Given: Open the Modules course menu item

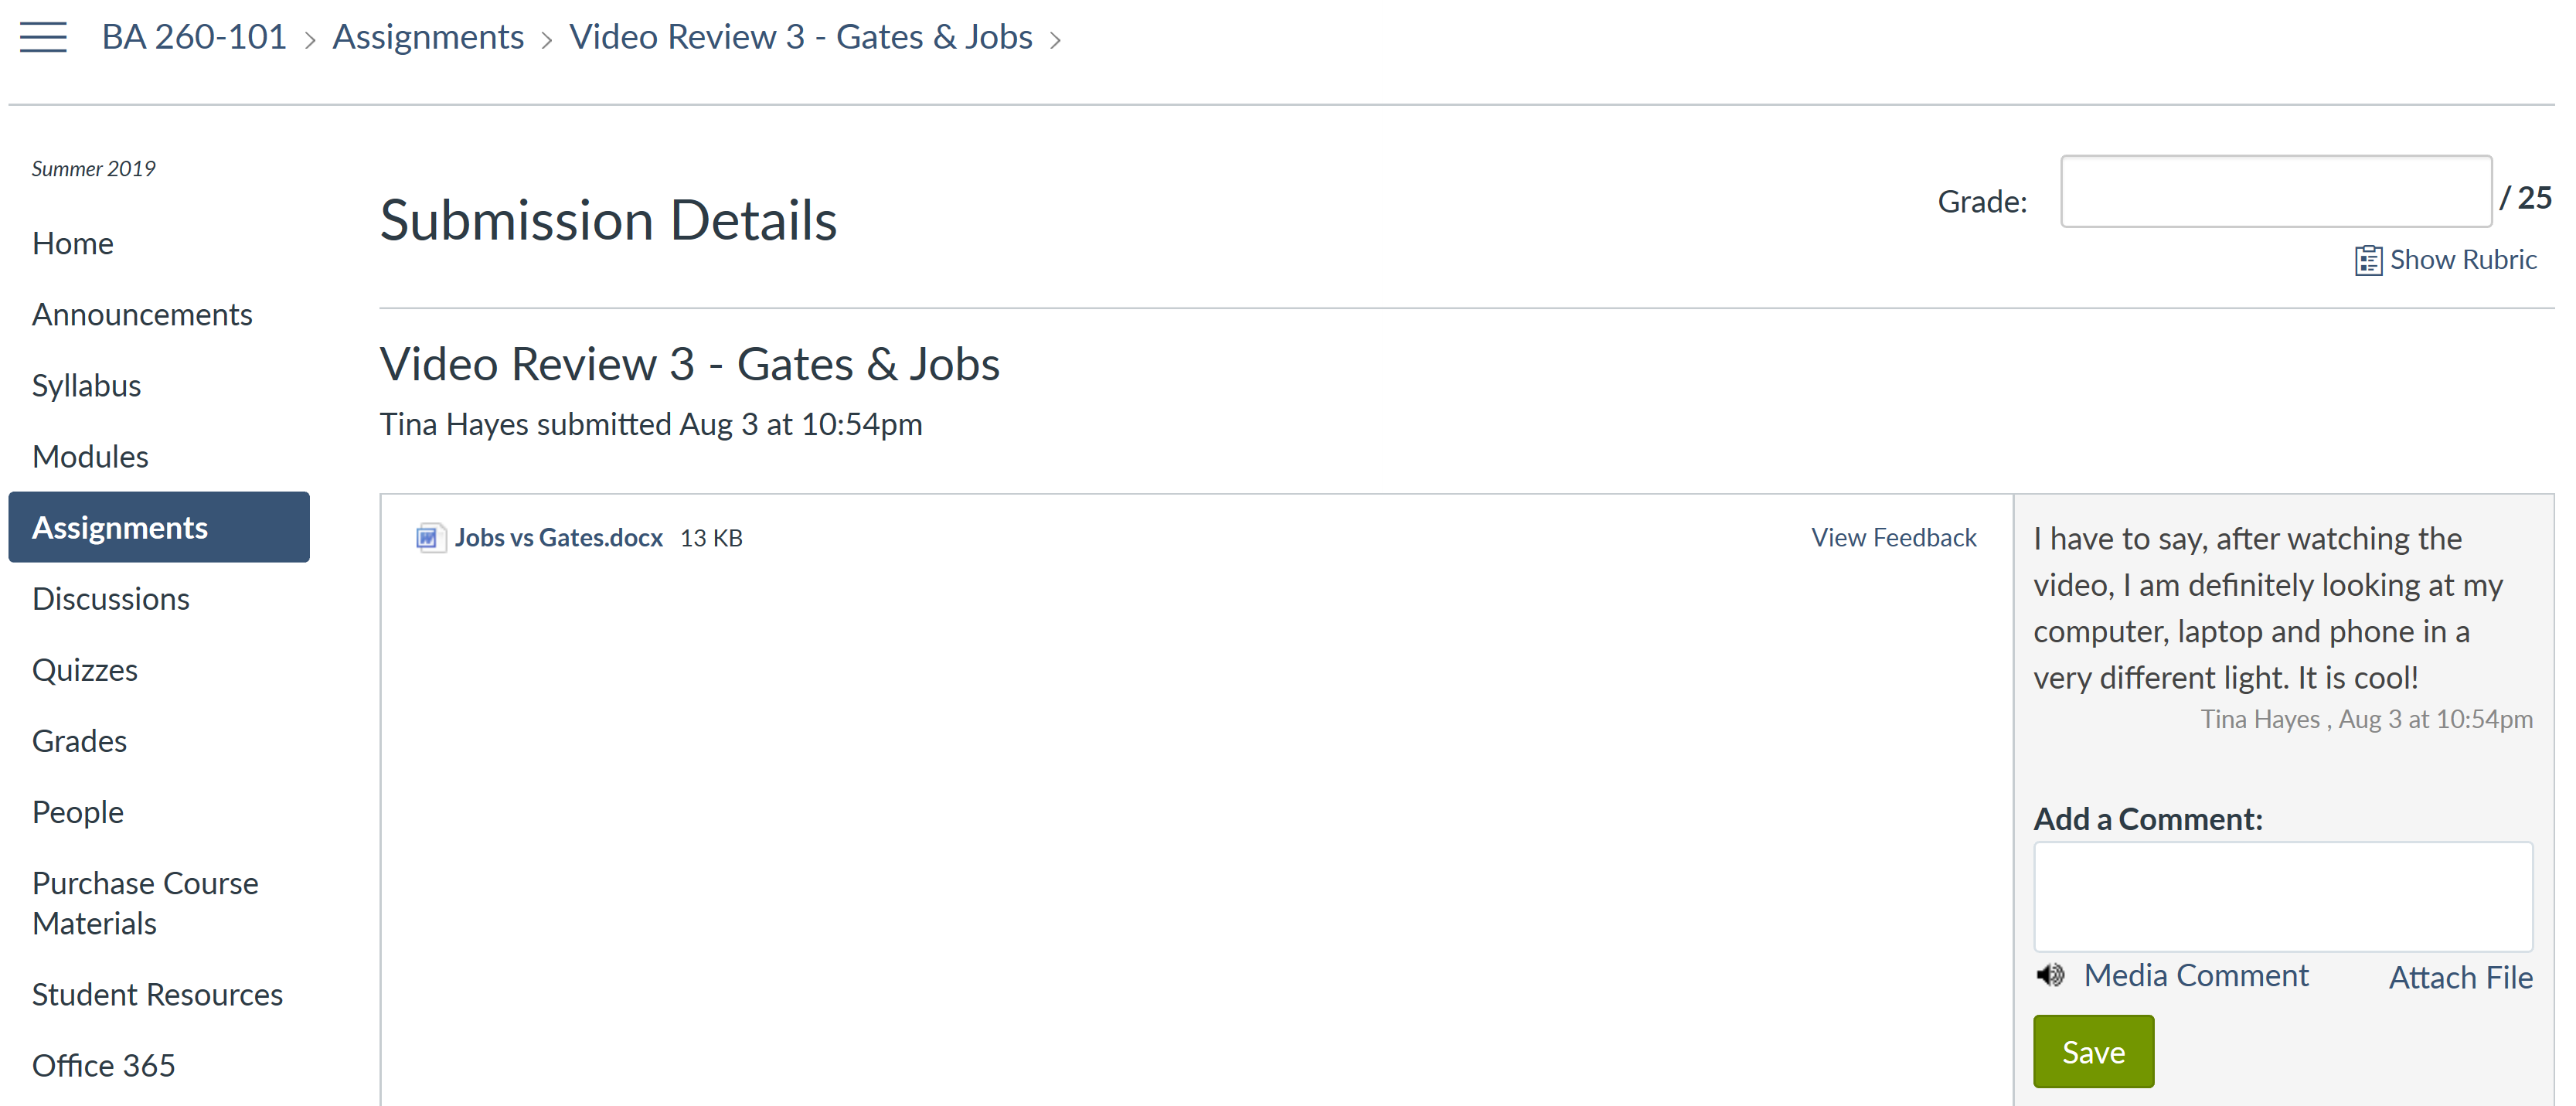Looking at the screenshot, I should [x=90, y=456].
